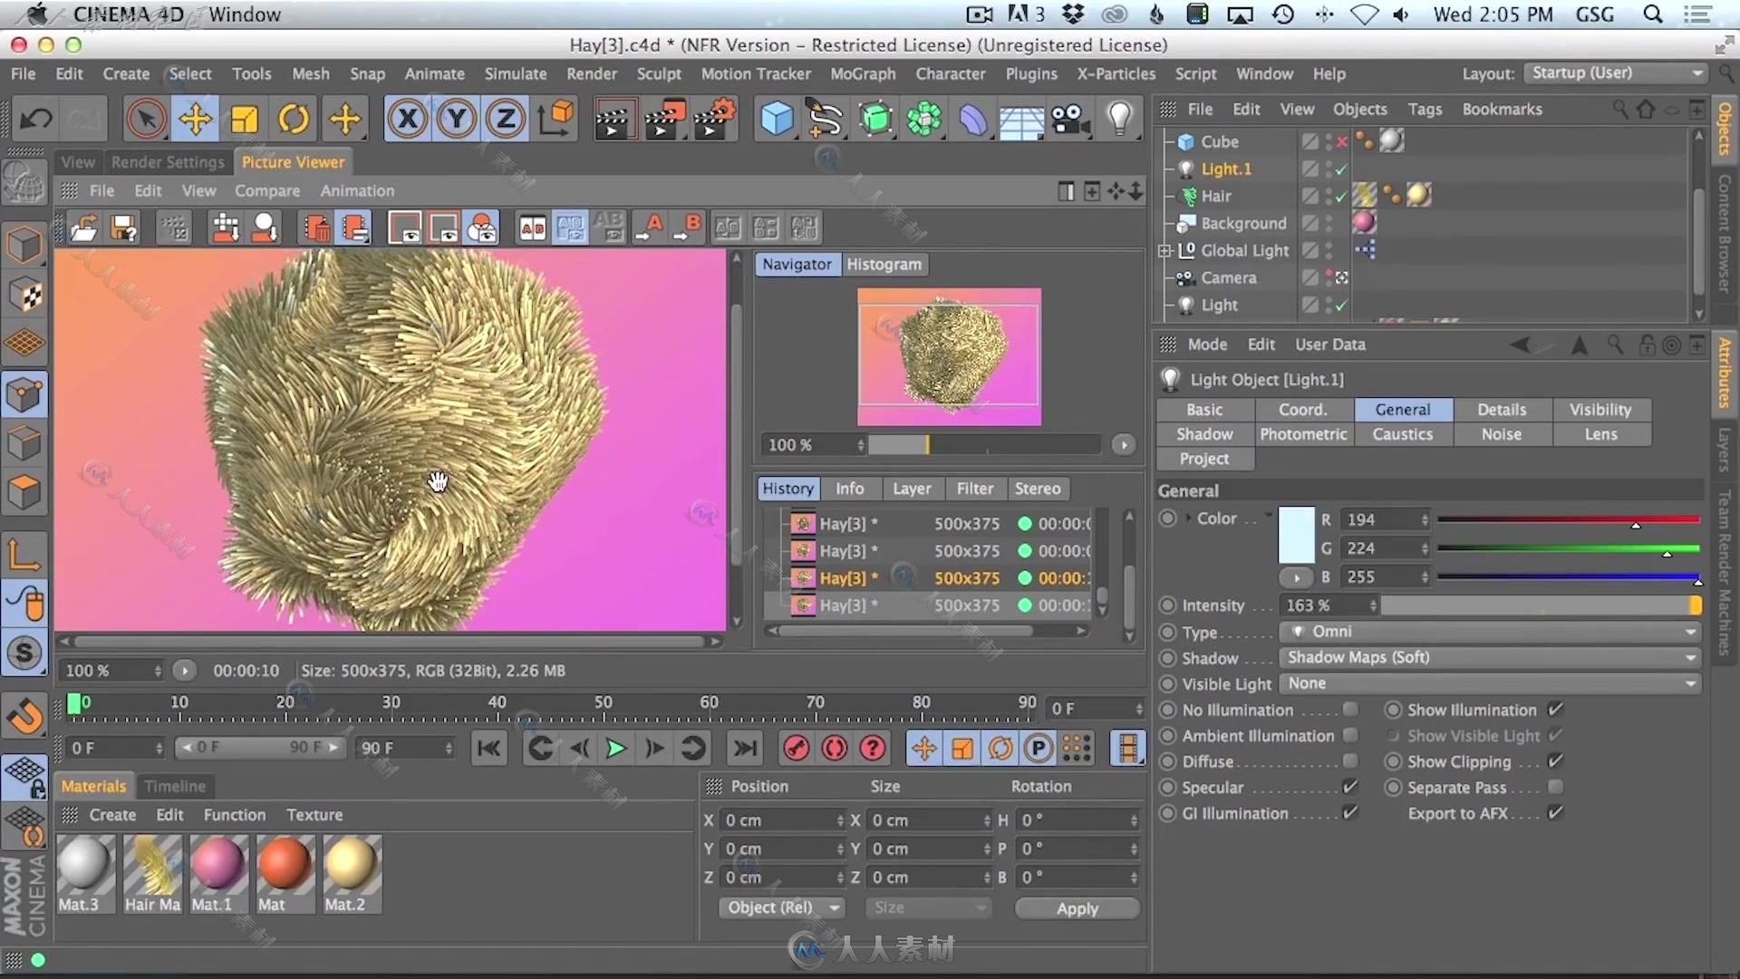Open the Visibility light tab
This screenshot has height=979, width=1740.
point(1600,410)
